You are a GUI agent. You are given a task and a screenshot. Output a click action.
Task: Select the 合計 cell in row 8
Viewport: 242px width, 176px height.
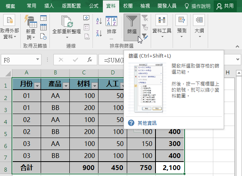click(27, 168)
